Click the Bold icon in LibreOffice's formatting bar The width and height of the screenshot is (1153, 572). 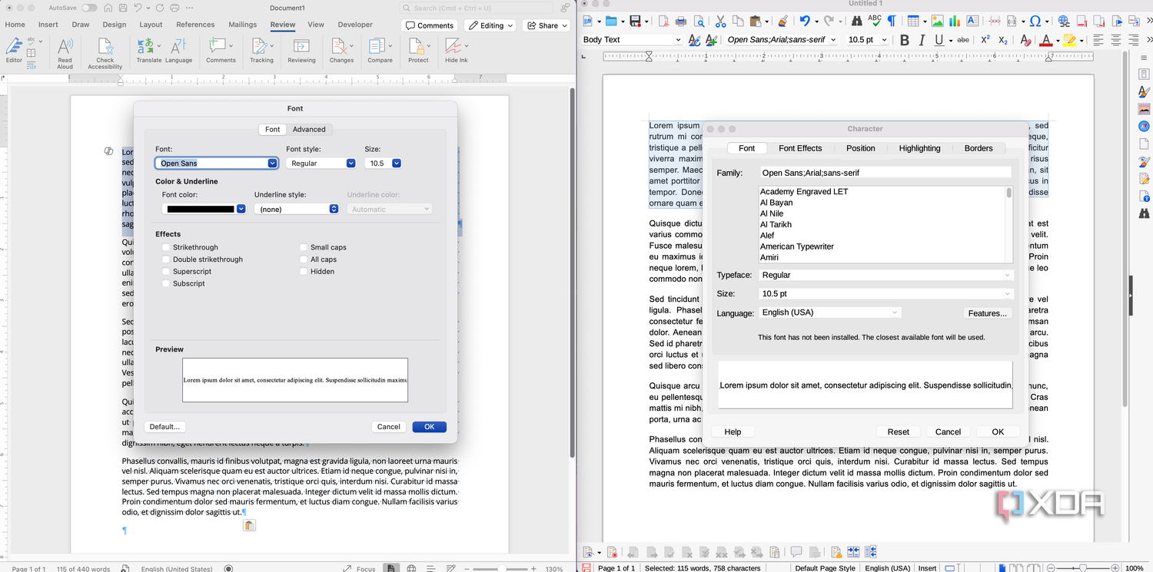click(x=904, y=40)
